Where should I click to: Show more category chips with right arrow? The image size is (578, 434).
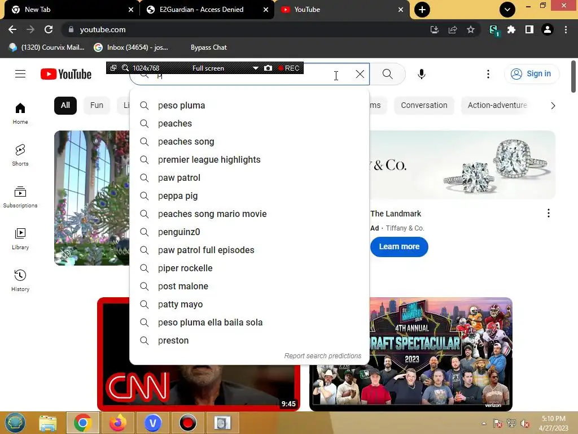click(553, 106)
